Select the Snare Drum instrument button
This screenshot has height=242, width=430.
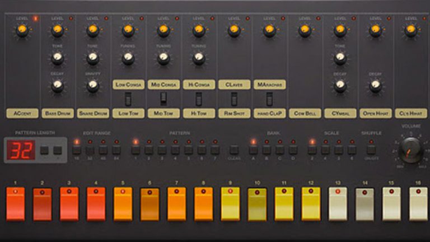(93, 113)
